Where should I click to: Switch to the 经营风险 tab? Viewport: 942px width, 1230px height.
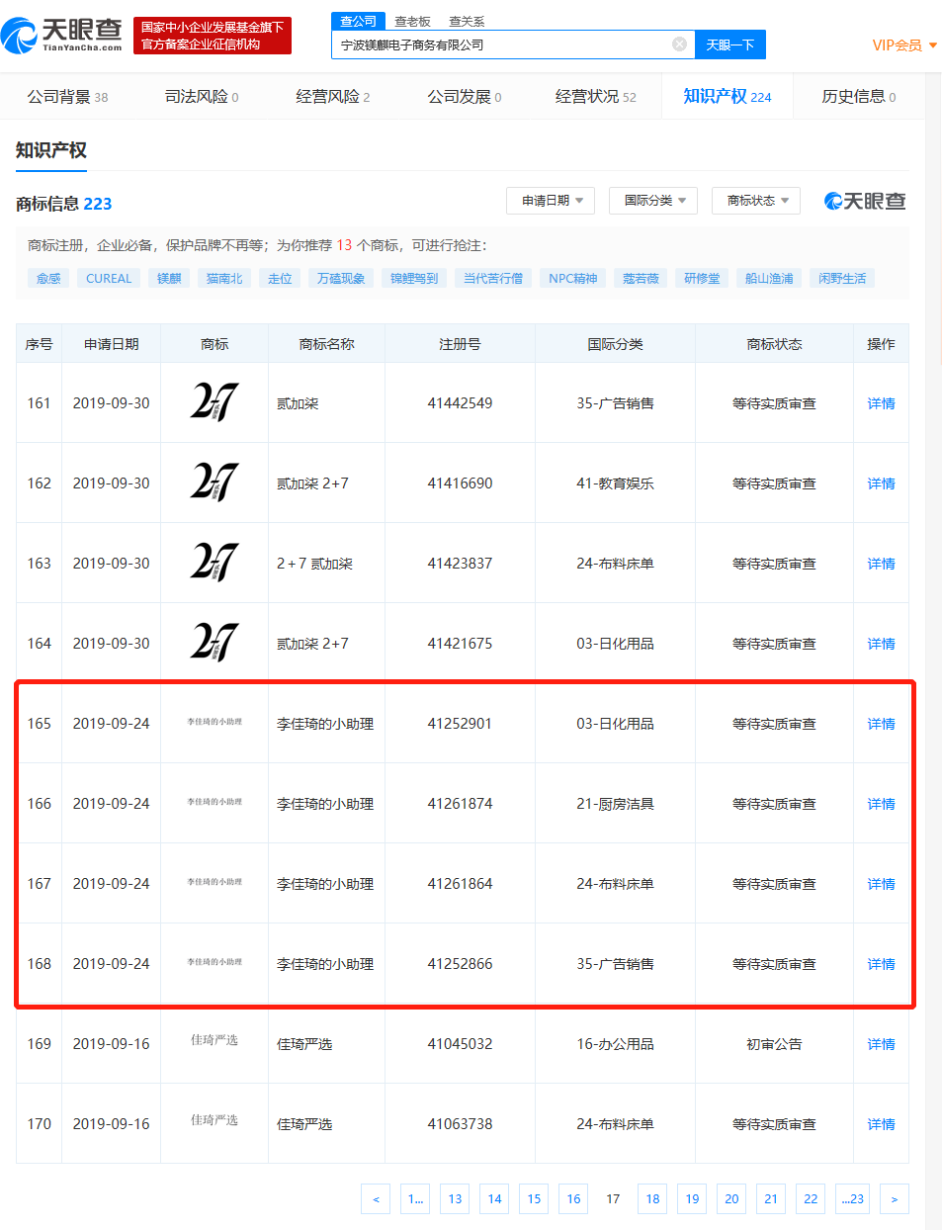[332, 97]
